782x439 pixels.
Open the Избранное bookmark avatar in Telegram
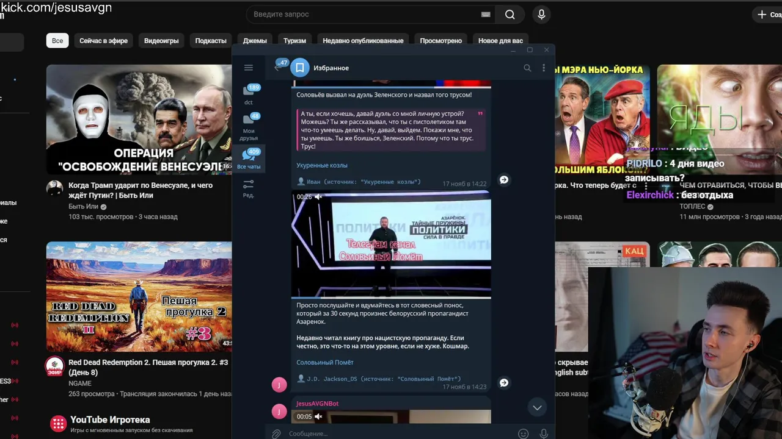point(299,68)
